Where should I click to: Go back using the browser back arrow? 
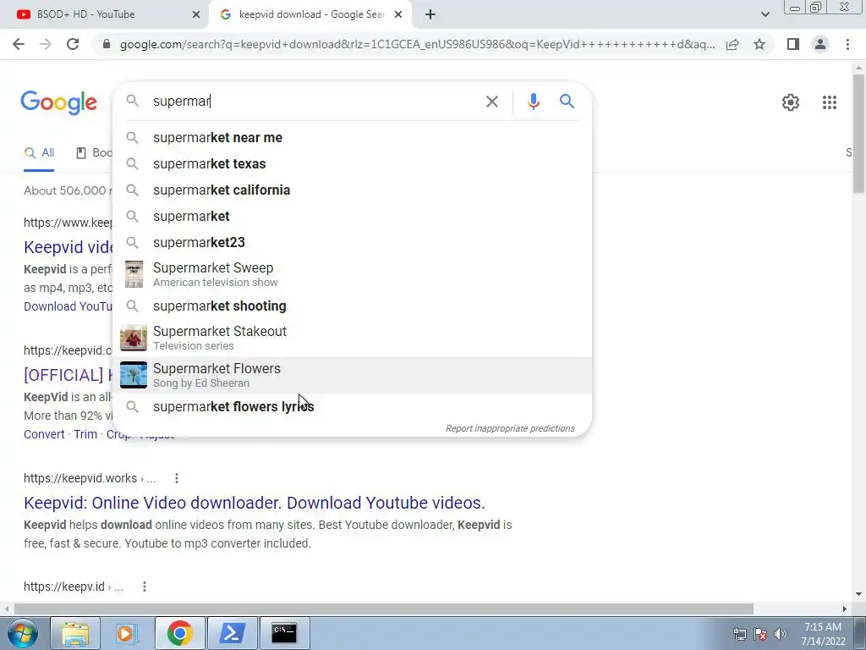click(19, 44)
